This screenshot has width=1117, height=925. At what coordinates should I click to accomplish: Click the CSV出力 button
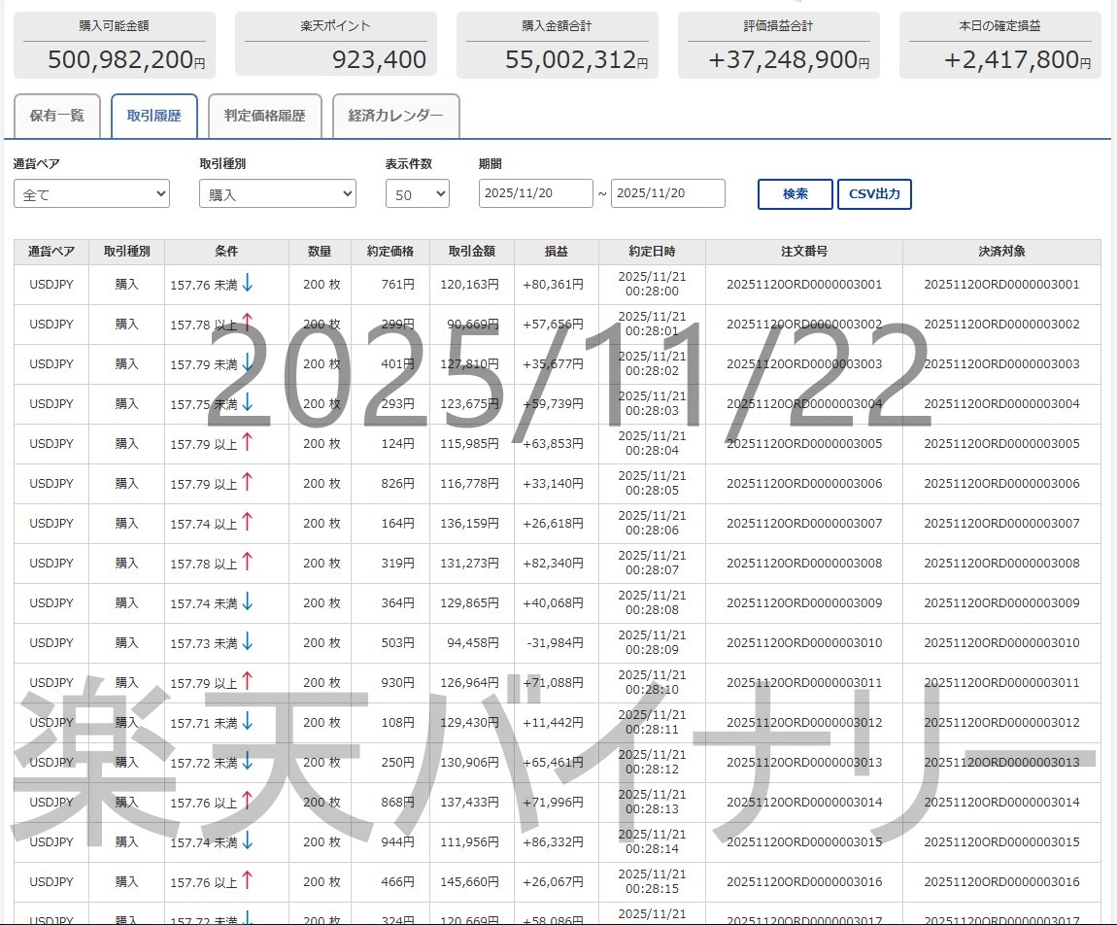coord(874,193)
